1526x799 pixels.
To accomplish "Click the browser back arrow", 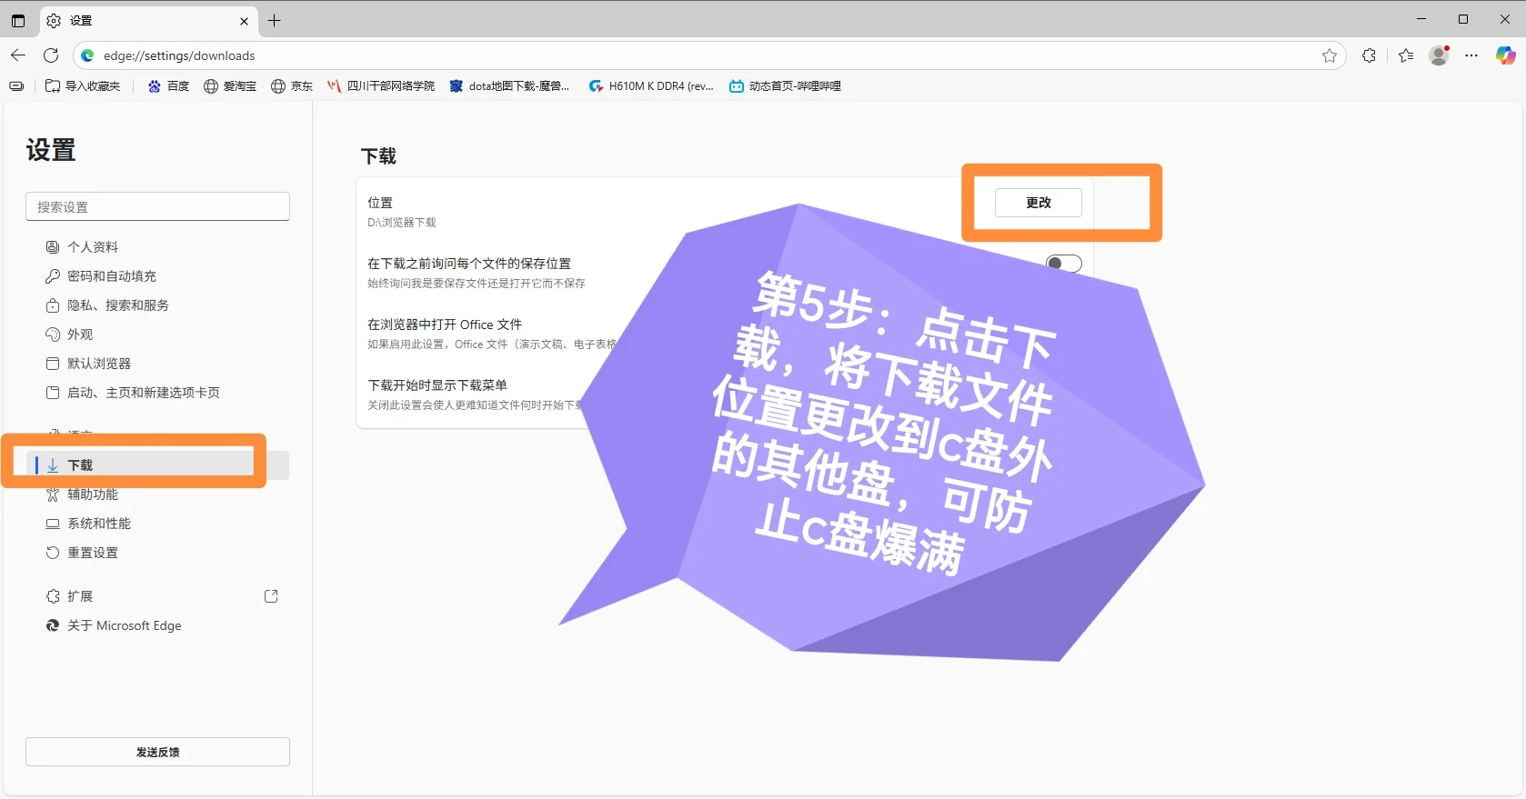I will (x=18, y=55).
